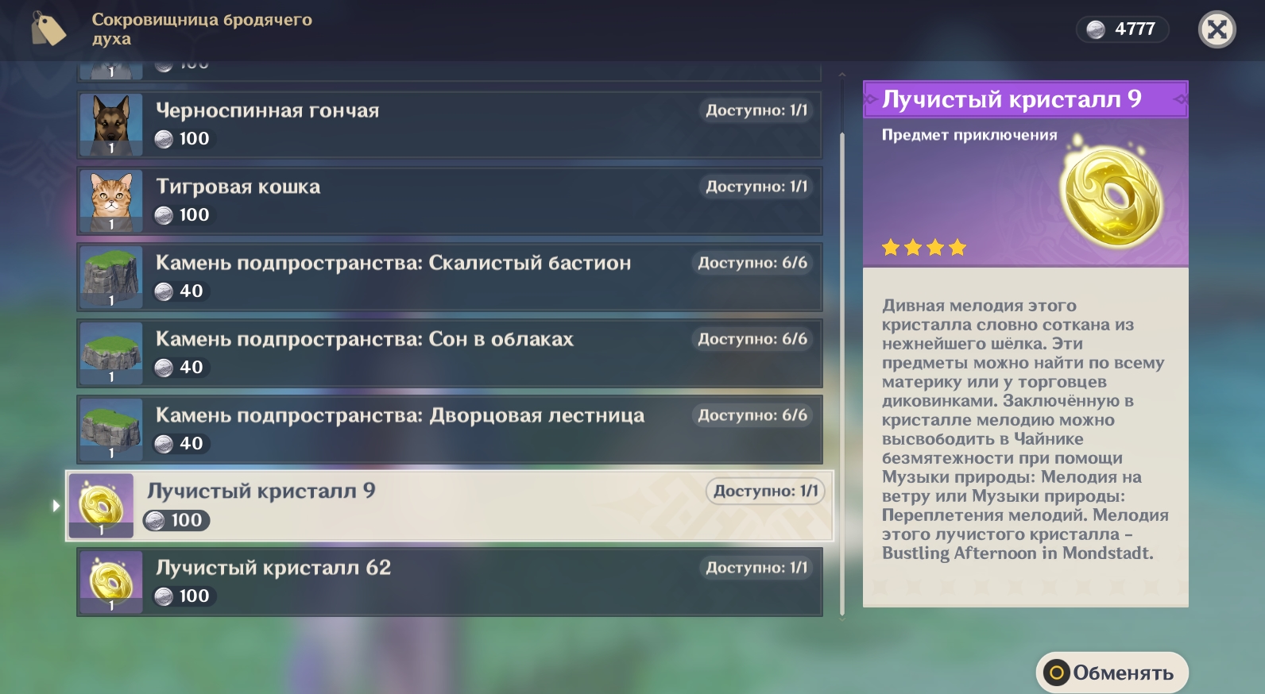Click the coin icon beside 4777
1265x694 pixels.
click(1096, 29)
